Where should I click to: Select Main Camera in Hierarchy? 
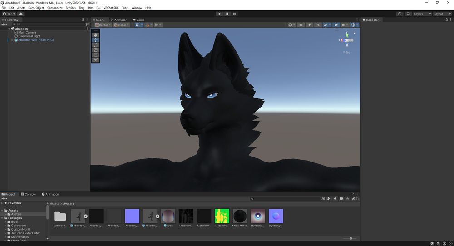27,32
